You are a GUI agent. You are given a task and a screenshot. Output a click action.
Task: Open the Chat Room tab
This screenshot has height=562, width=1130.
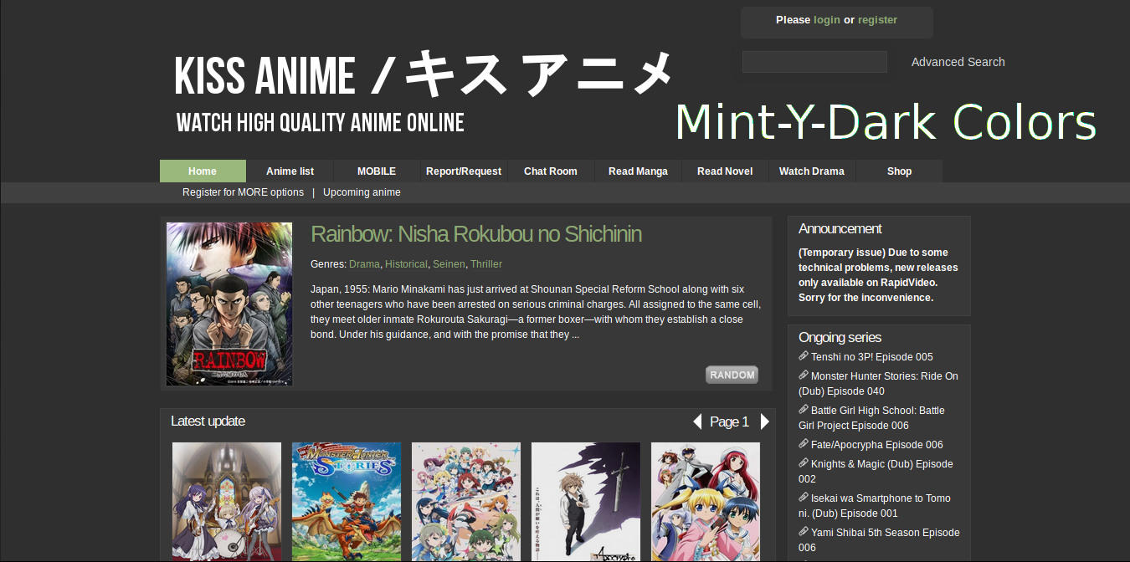point(551,171)
